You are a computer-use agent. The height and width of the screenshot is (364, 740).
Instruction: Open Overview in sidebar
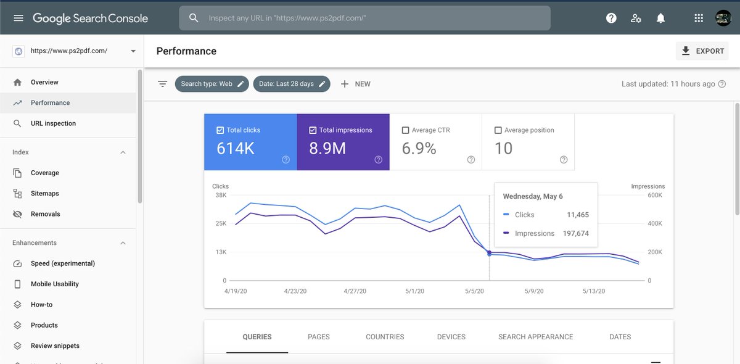[68, 82]
